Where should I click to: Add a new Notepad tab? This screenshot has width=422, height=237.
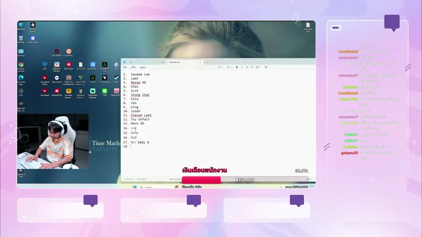coord(207,62)
